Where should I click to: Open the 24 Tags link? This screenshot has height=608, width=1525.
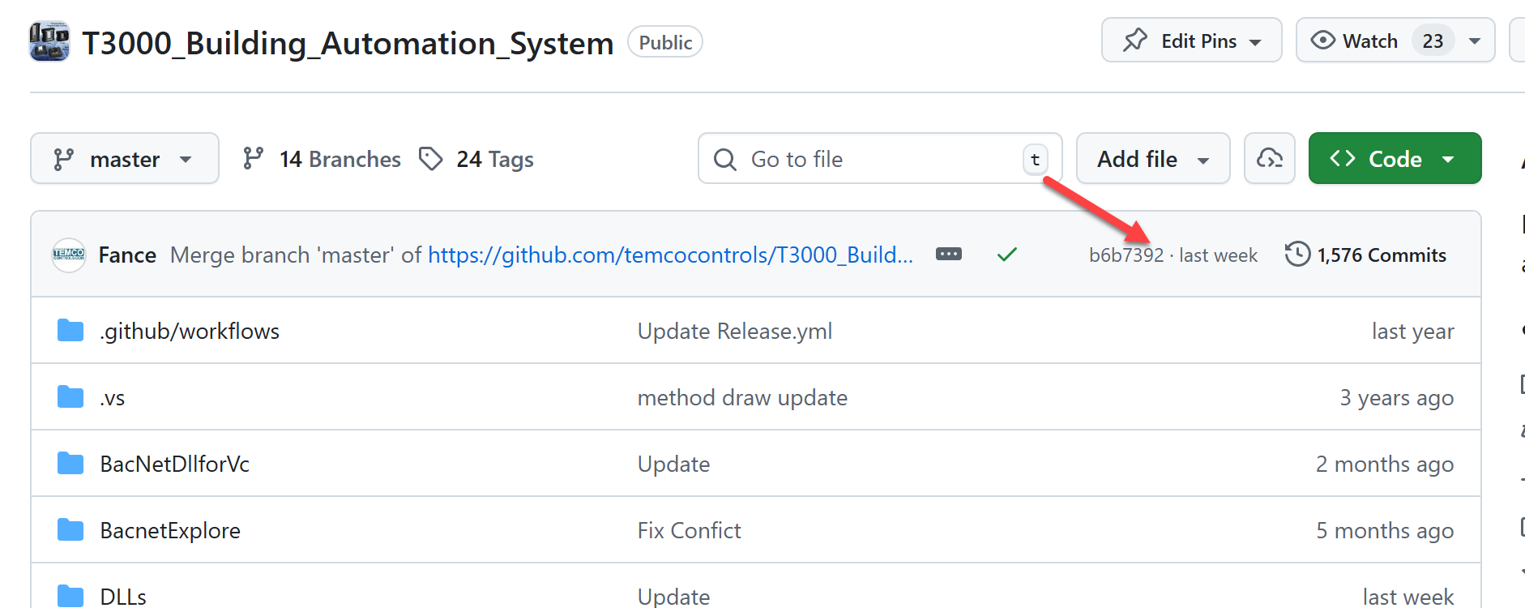476,159
